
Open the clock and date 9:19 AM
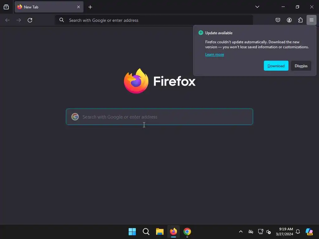point(284,232)
